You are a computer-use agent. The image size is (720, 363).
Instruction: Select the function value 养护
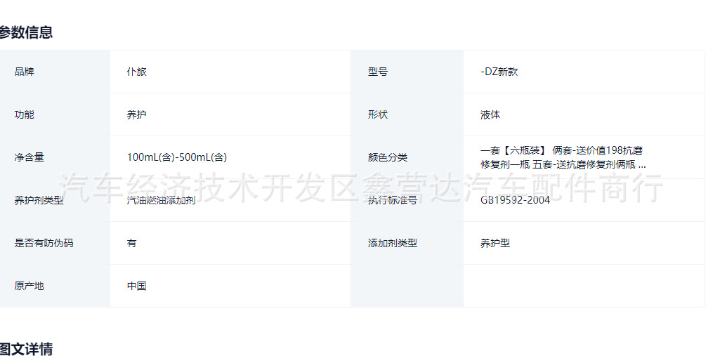click(x=136, y=114)
